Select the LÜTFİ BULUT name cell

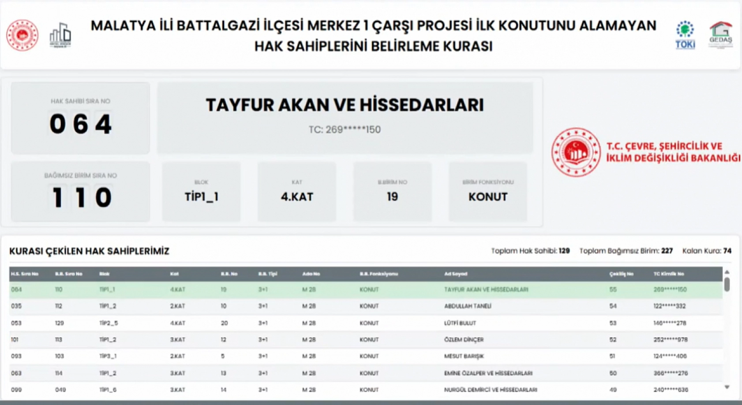click(x=460, y=323)
